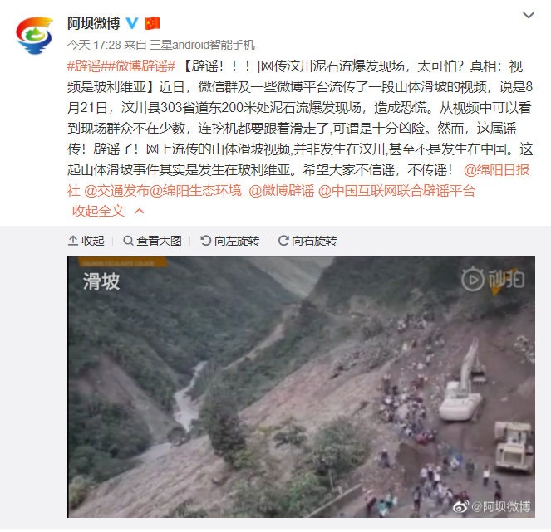This screenshot has height=532, width=551.
Task: Visit the @交通发布 mention
Action: pyautogui.click(x=116, y=191)
